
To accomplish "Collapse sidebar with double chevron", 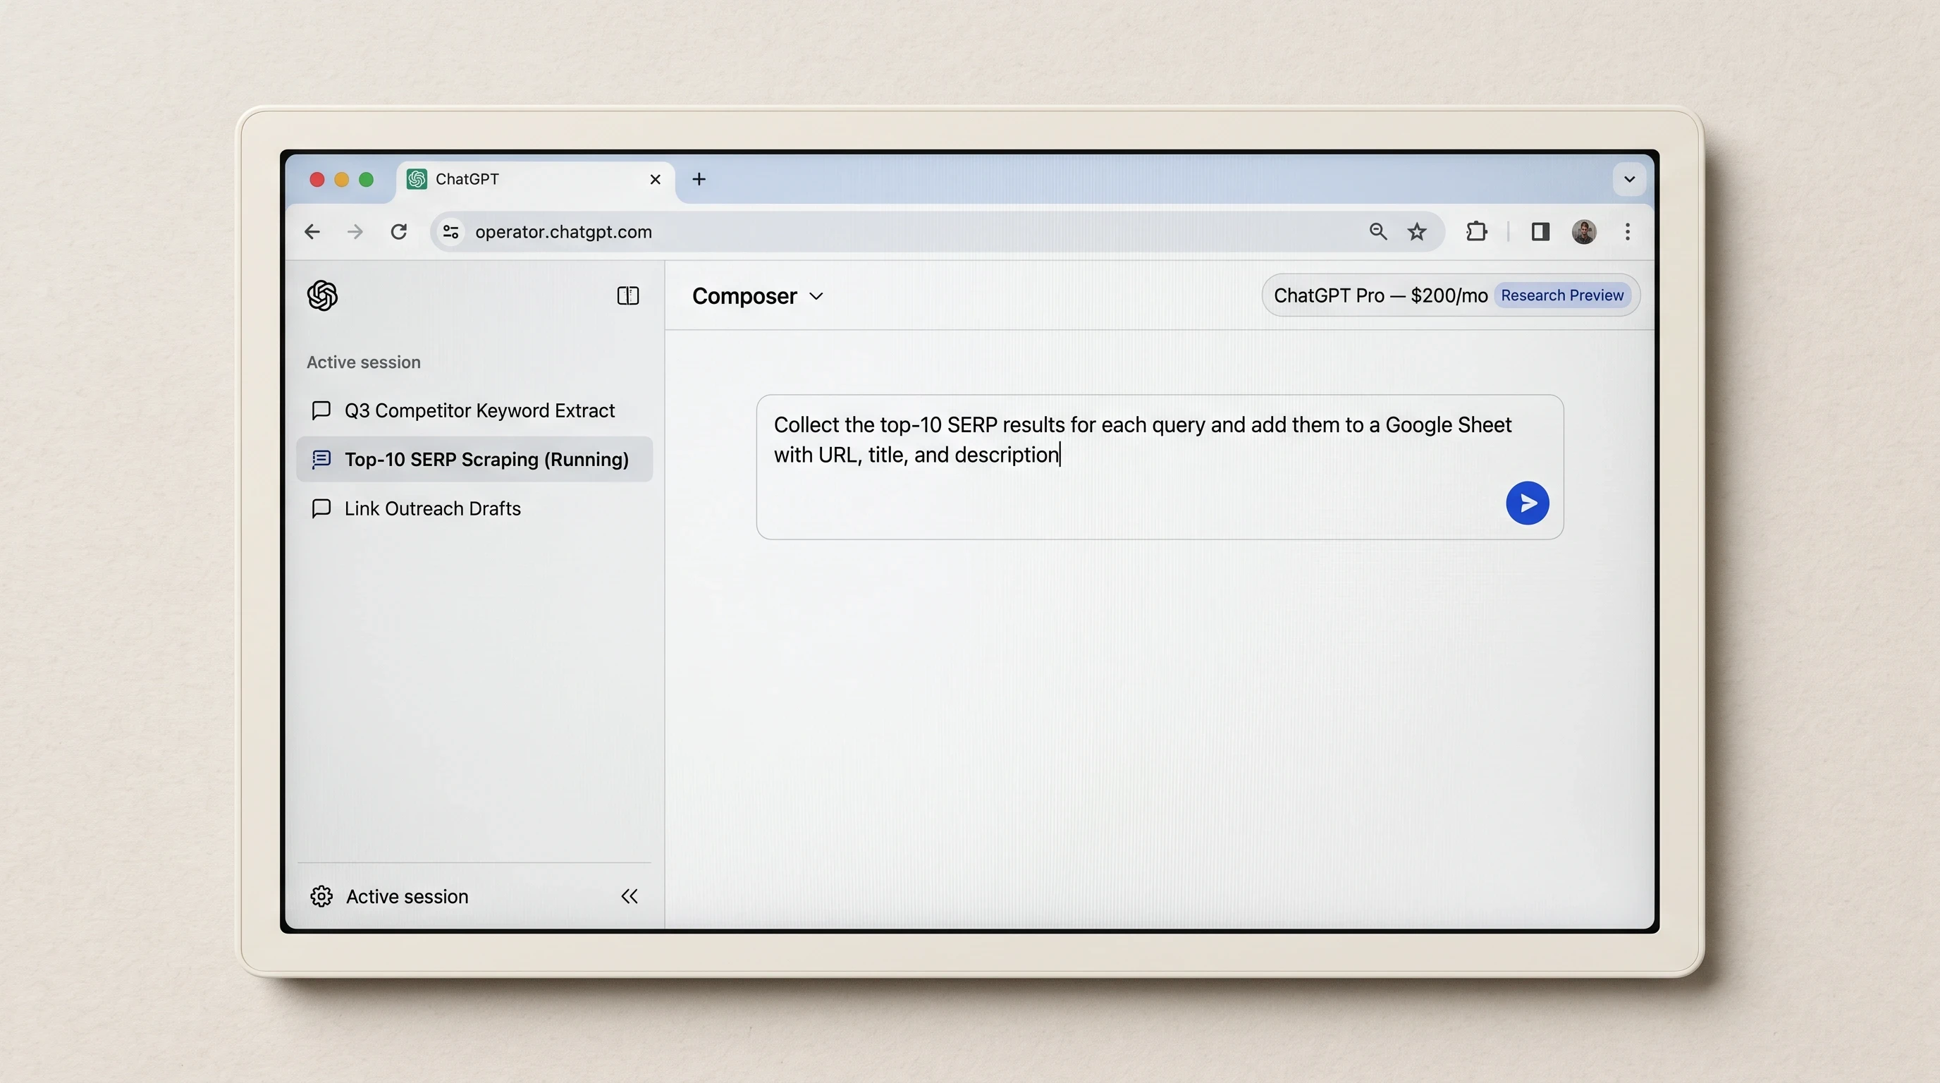I will [x=630, y=896].
